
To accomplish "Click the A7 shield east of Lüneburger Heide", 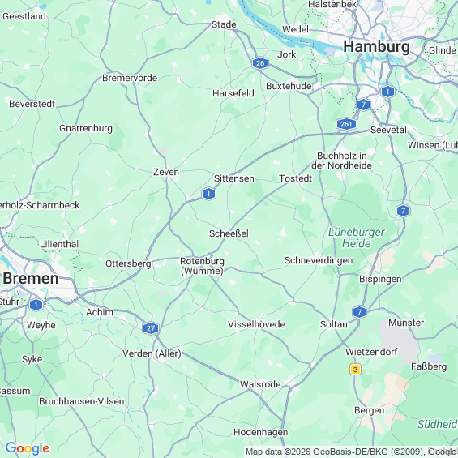I will [403, 211].
